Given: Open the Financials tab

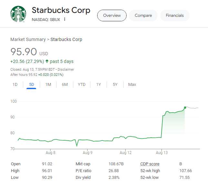Looking at the screenshot, I should pos(174,15).
